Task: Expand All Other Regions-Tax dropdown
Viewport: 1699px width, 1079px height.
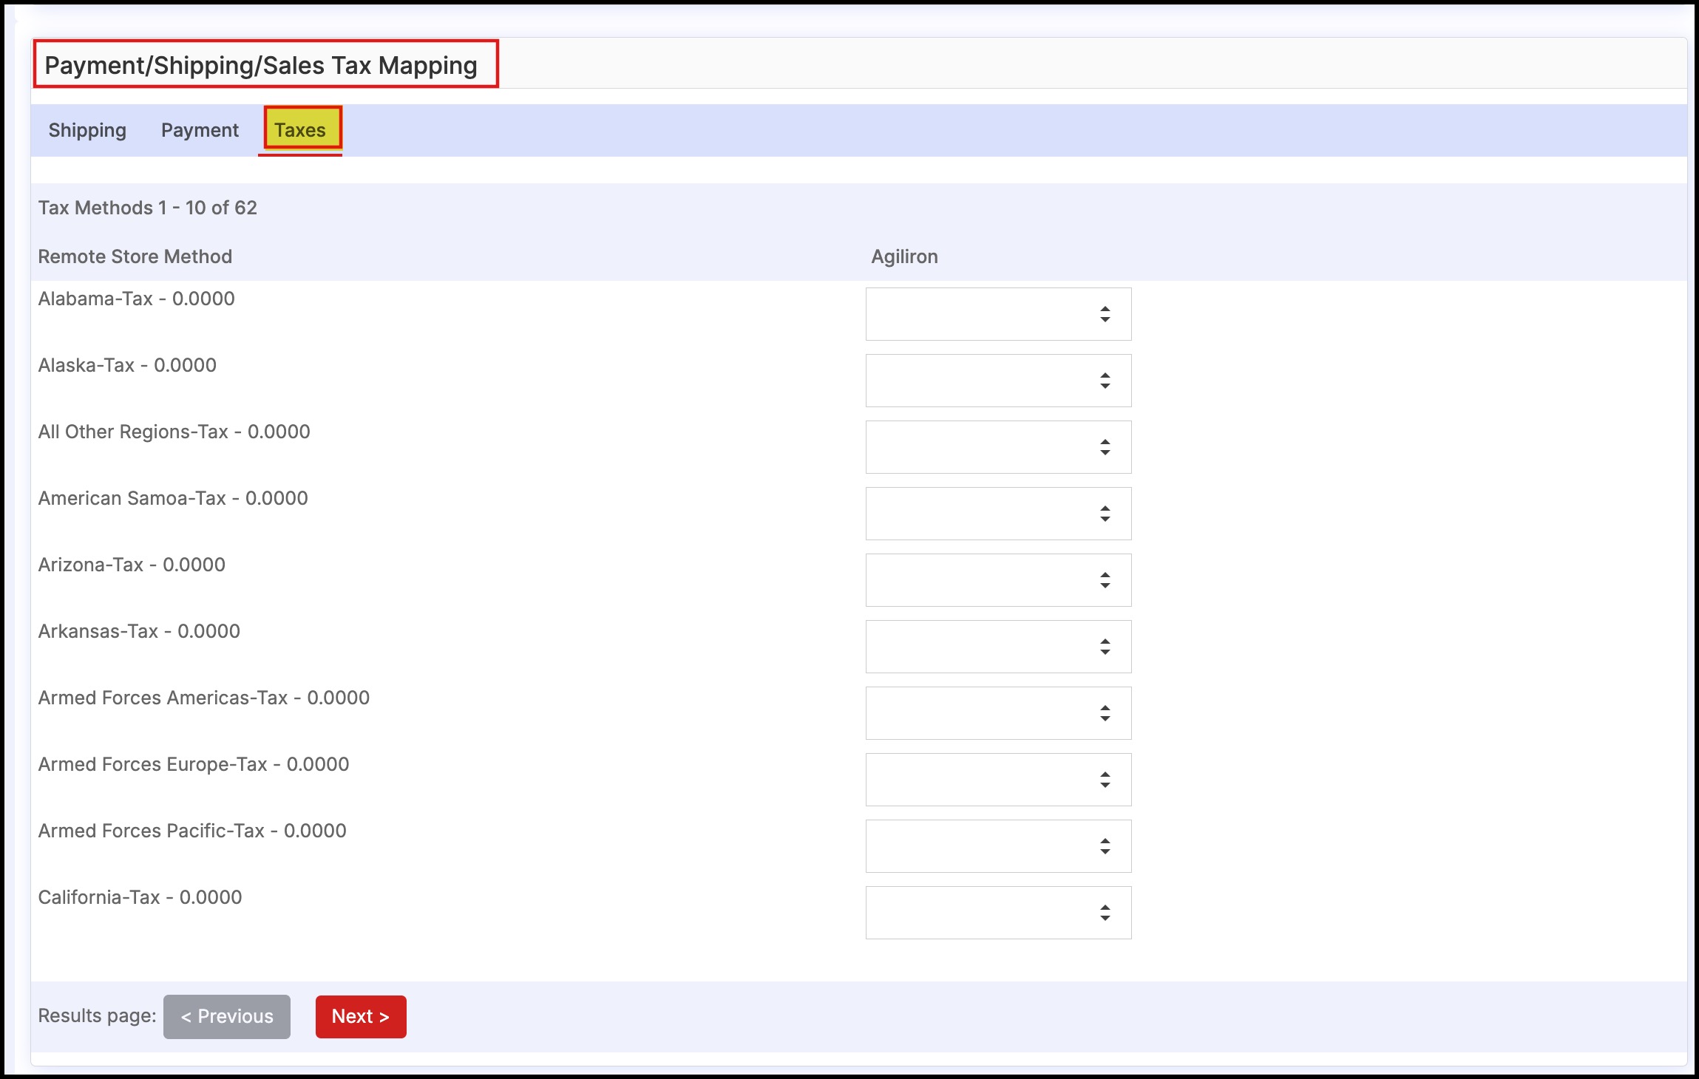Action: (997, 447)
